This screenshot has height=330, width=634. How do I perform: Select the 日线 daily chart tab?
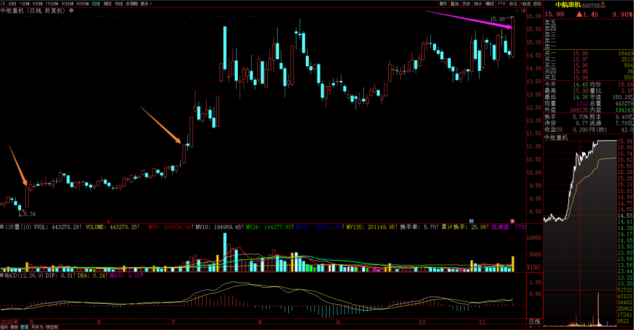(96, 4)
